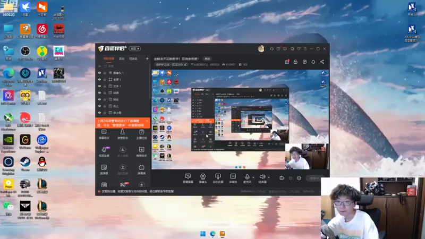
Task: Open the layout window icon above preview
Action: pyautogui.click(x=304, y=62)
